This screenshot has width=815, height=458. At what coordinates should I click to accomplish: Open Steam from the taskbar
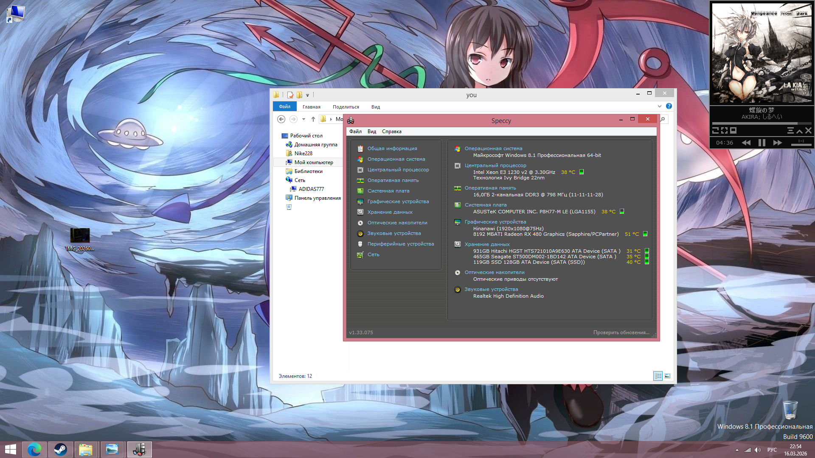coord(60,449)
